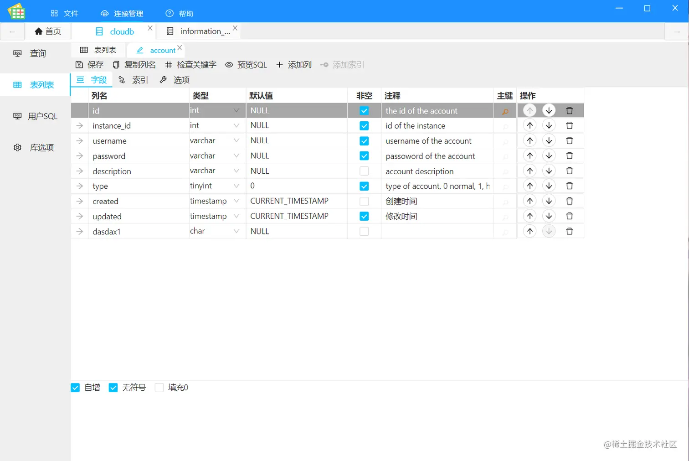Move the type column down
The width and height of the screenshot is (689, 461).
[x=549, y=186]
